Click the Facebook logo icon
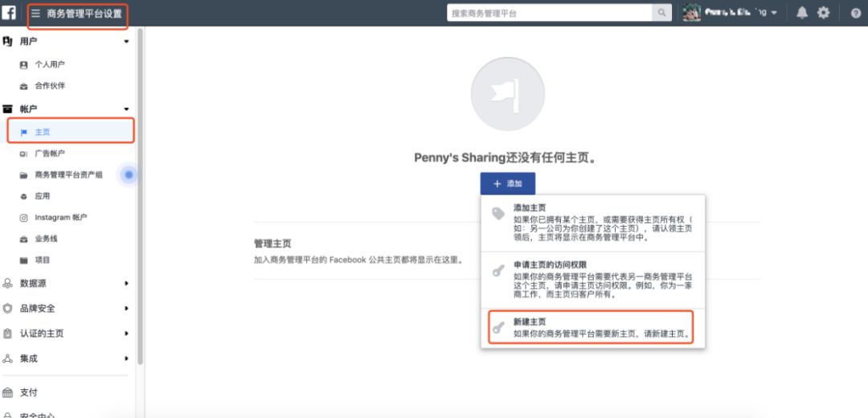868x418 pixels. click(8, 12)
